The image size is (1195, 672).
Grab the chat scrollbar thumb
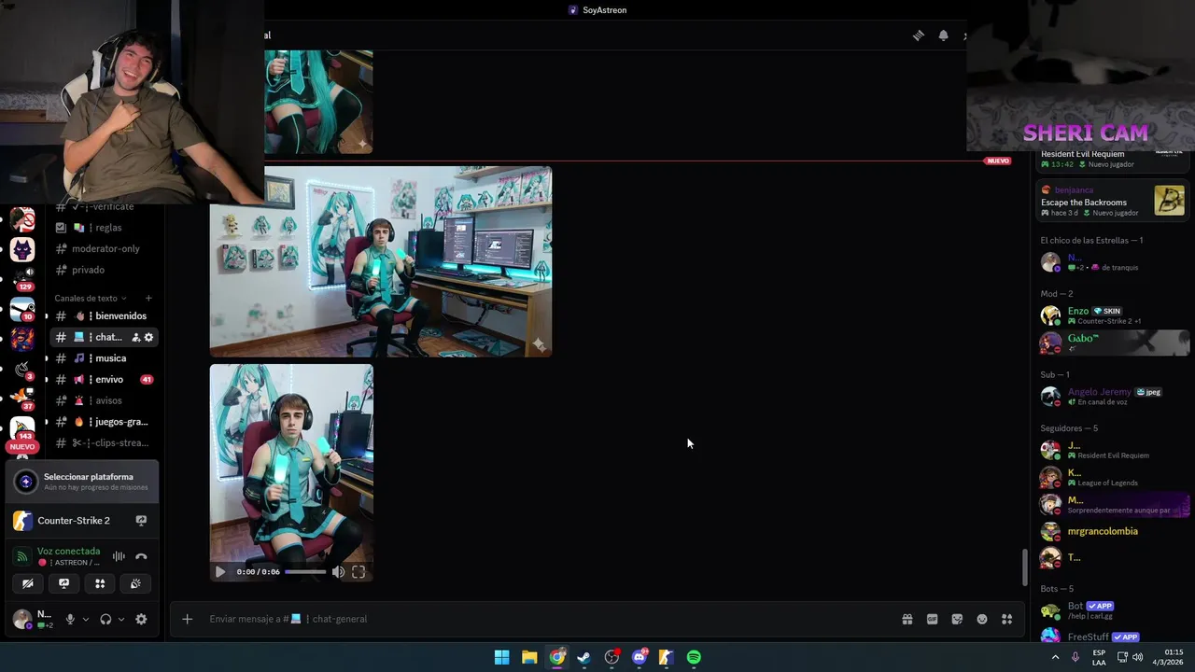[x=1024, y=567]
